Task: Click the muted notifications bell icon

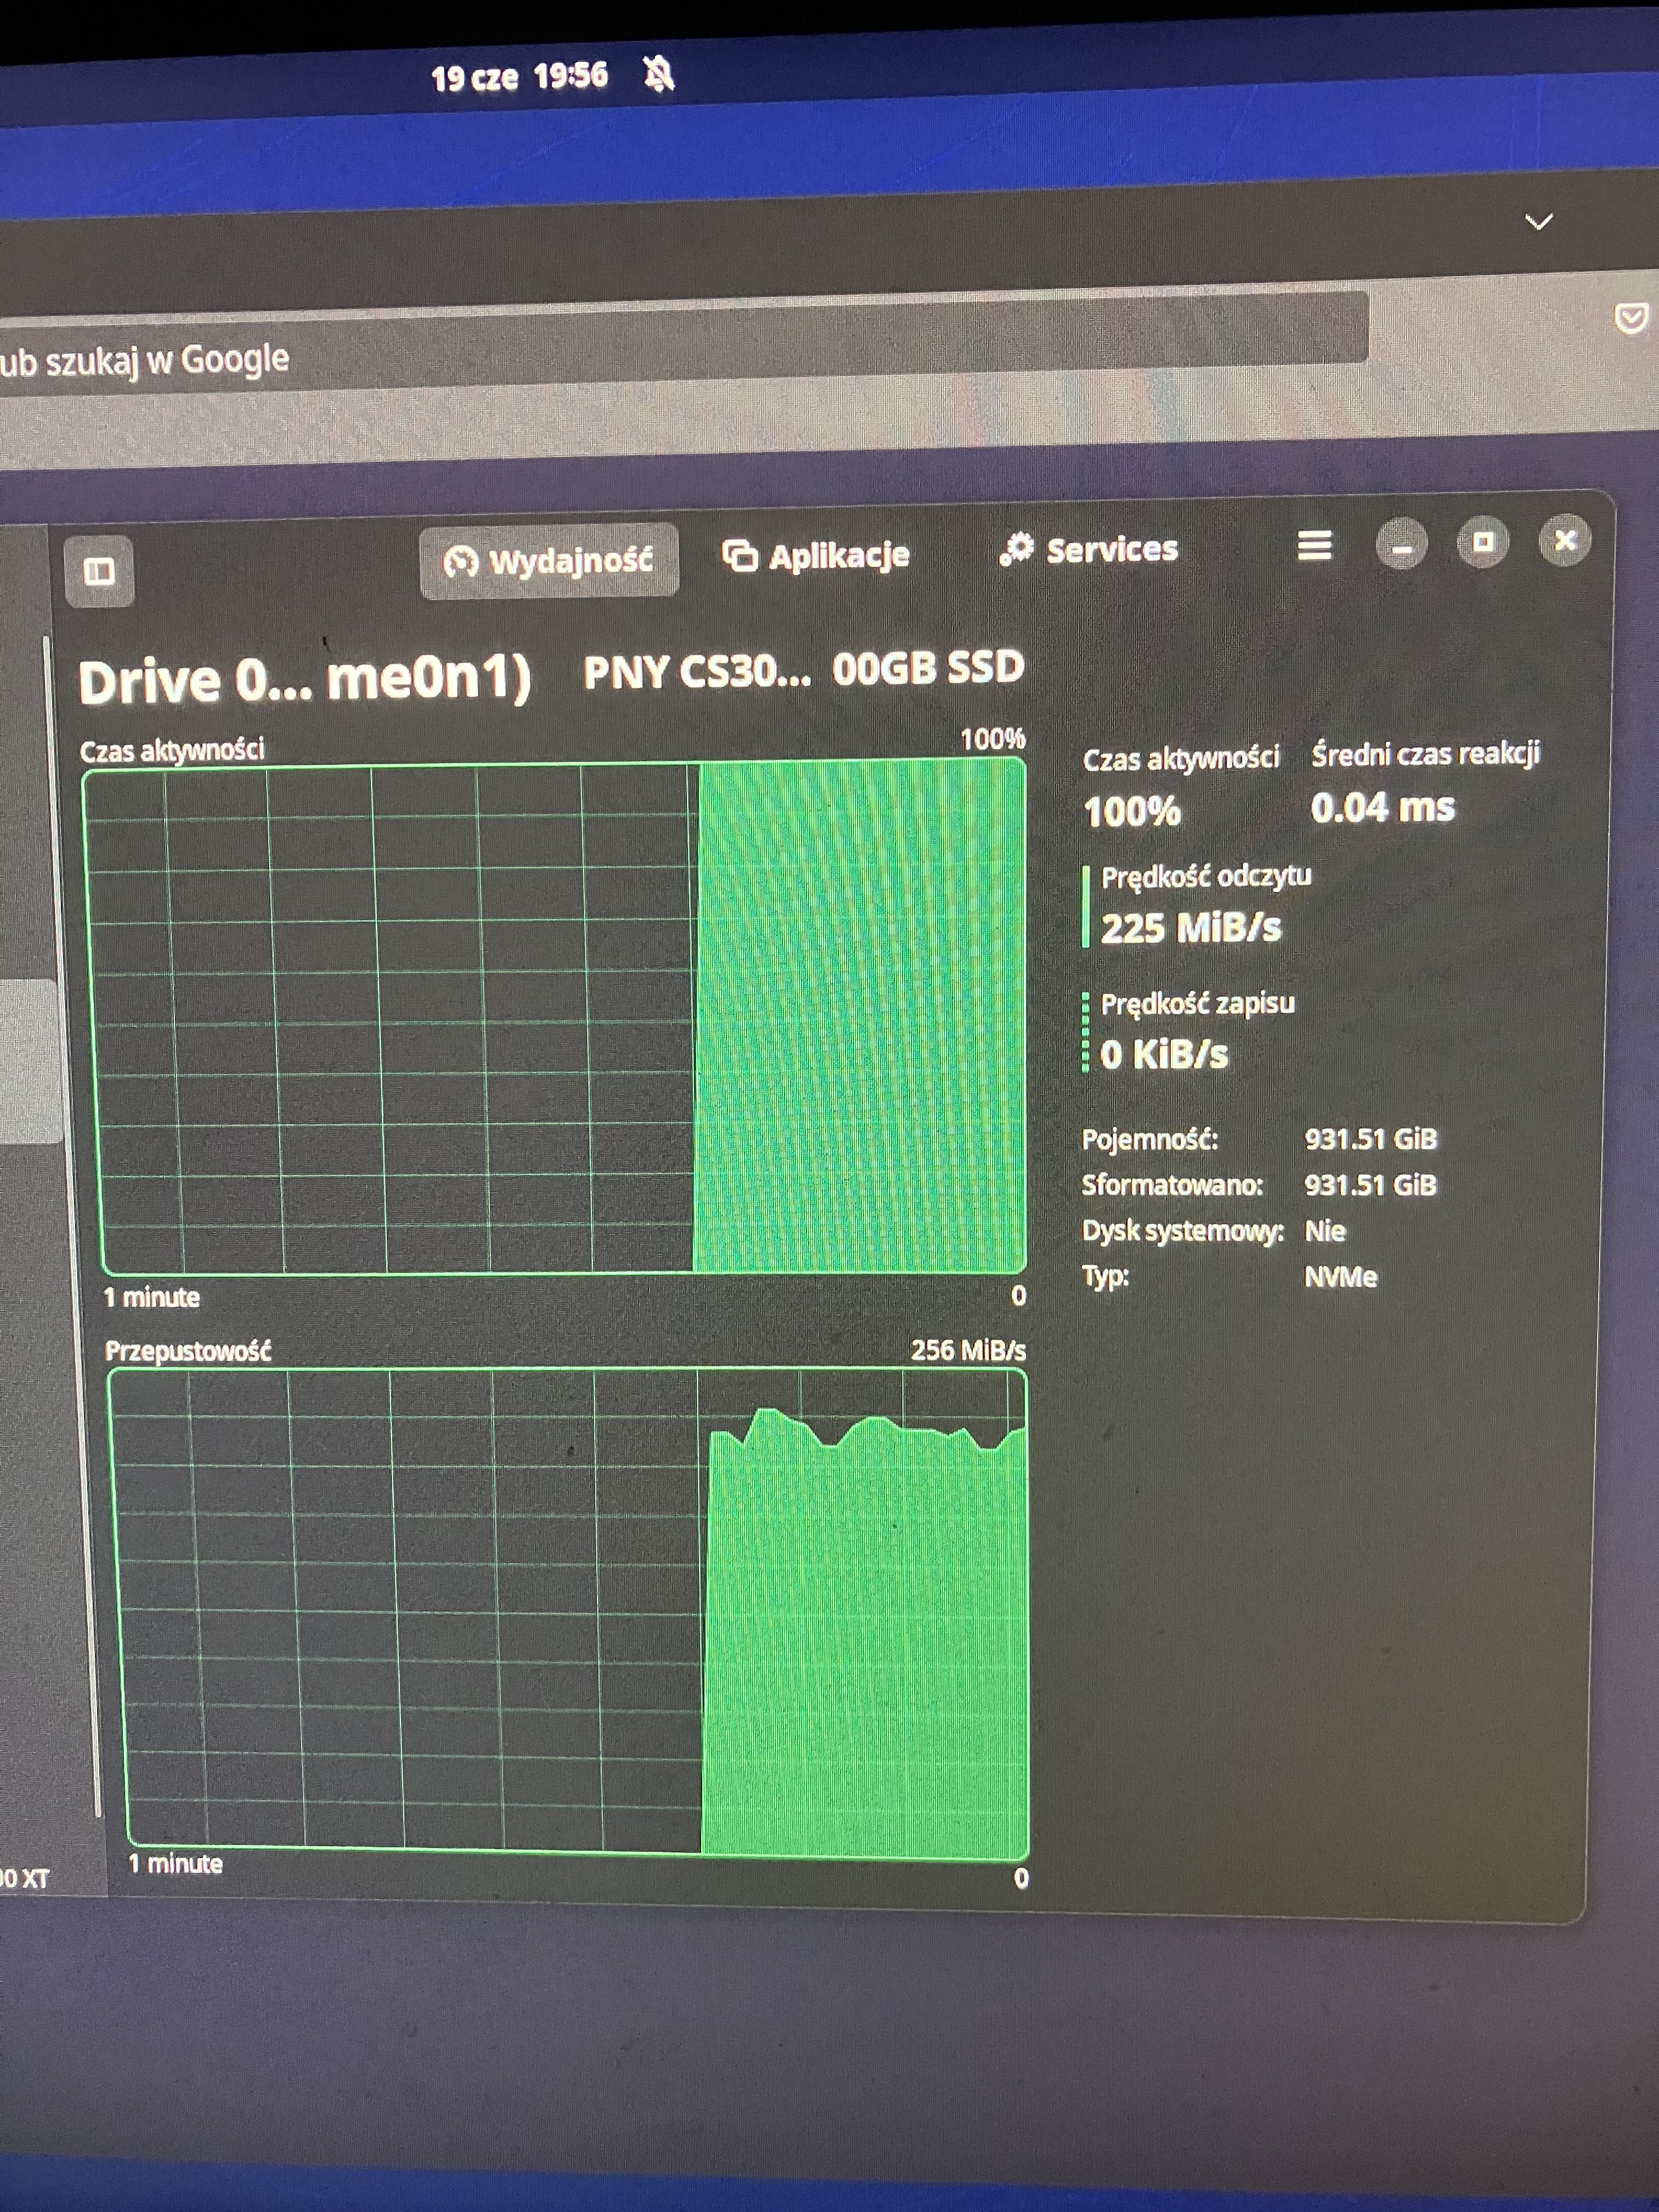Action: [658, 74]
